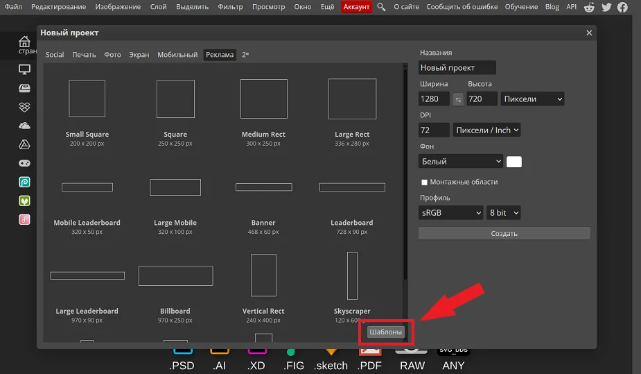Open the Белый background dropdown
Screen dimensions: 641x374
point(461,161)
